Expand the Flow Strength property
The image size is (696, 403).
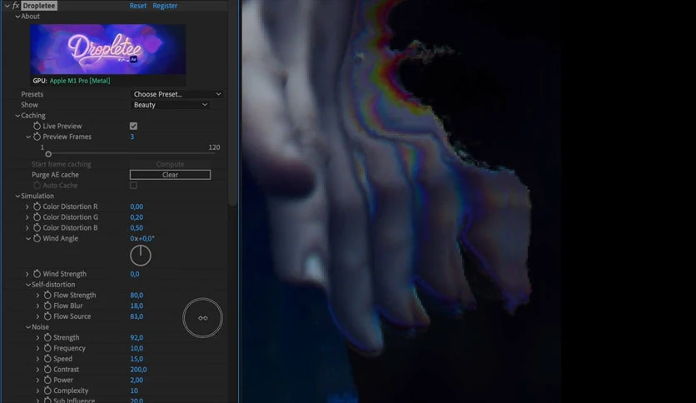(37, 295)
